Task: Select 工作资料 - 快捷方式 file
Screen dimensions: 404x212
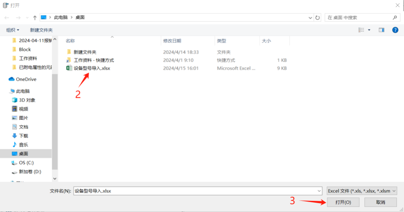Action: tap(94, 60)
